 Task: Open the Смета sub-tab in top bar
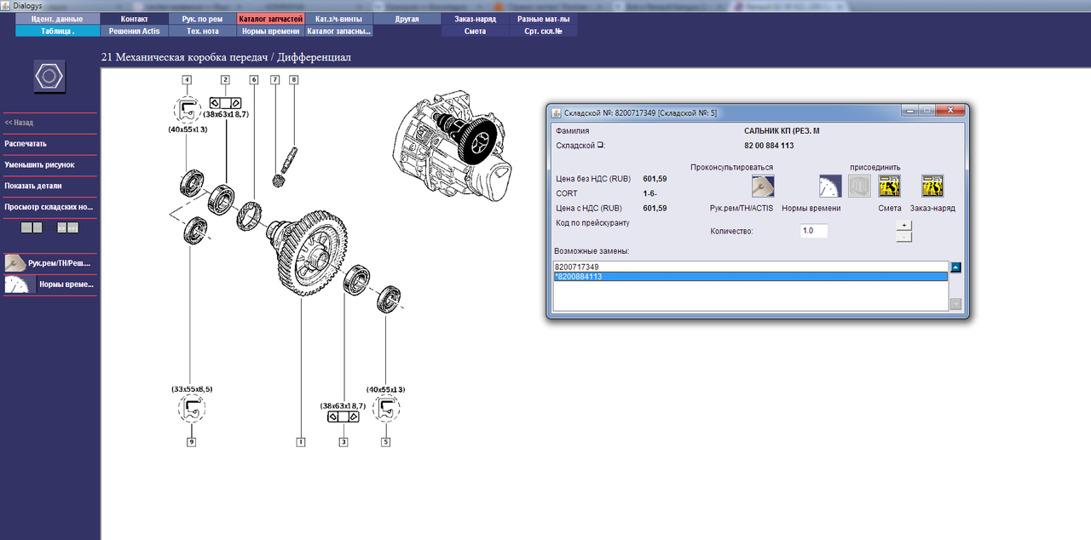(476, 31)
